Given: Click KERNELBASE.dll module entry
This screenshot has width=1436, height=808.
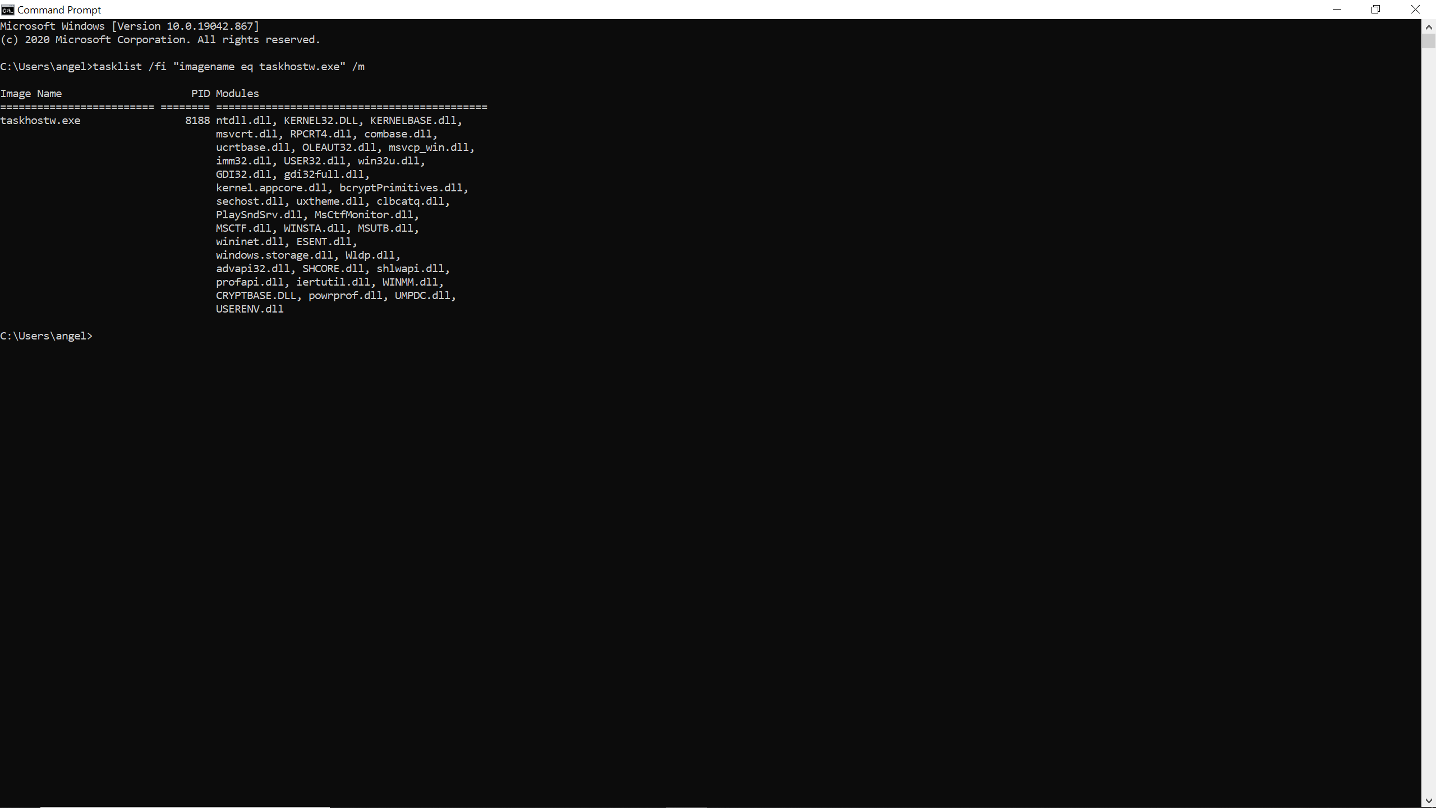Looking at the screenshot, I should tap(413, 121).
